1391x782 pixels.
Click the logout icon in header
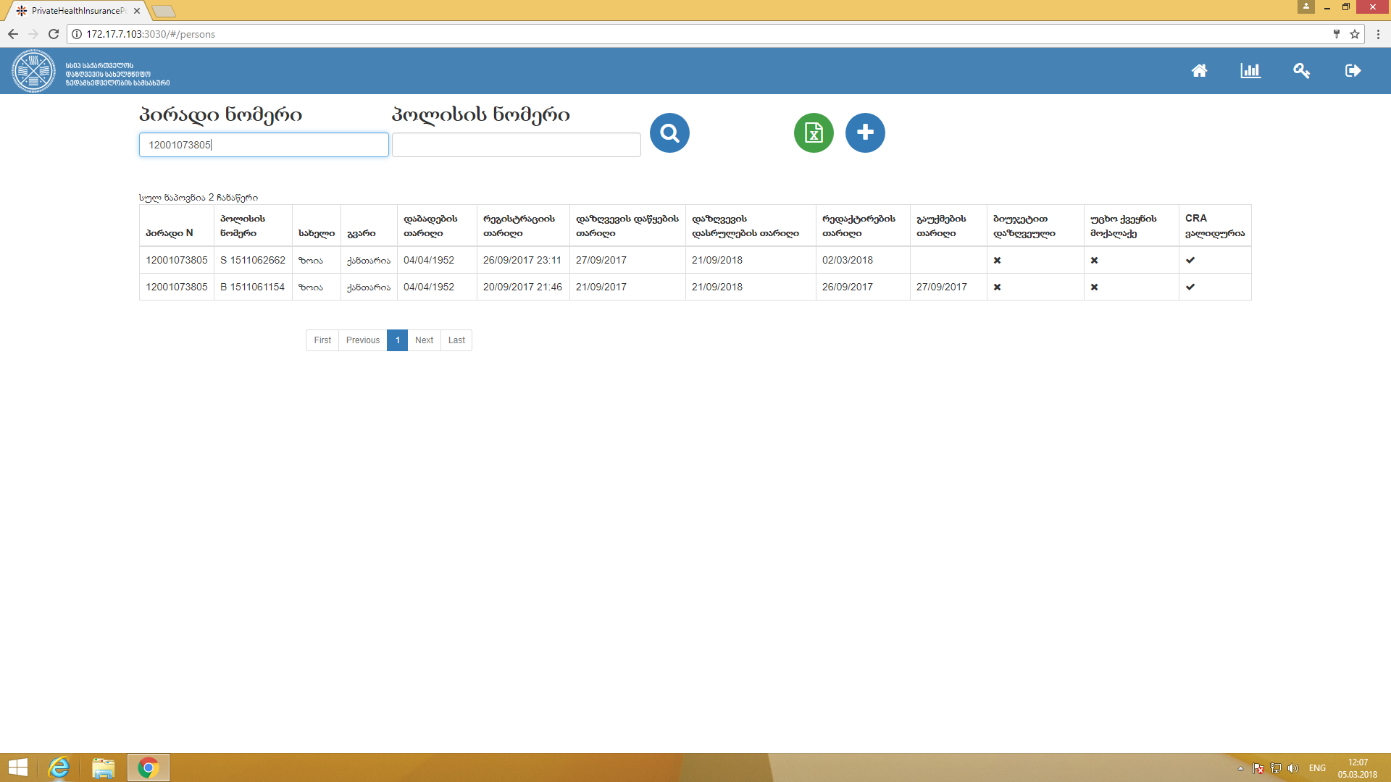pyautogui.click(x=1353, y=71)
